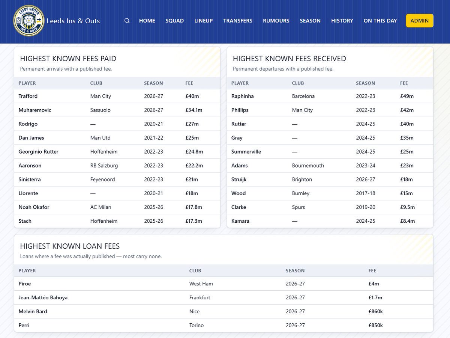Screen dimensions: 450x338
Task: Open Gray player entry
Action: pos(237,138)
